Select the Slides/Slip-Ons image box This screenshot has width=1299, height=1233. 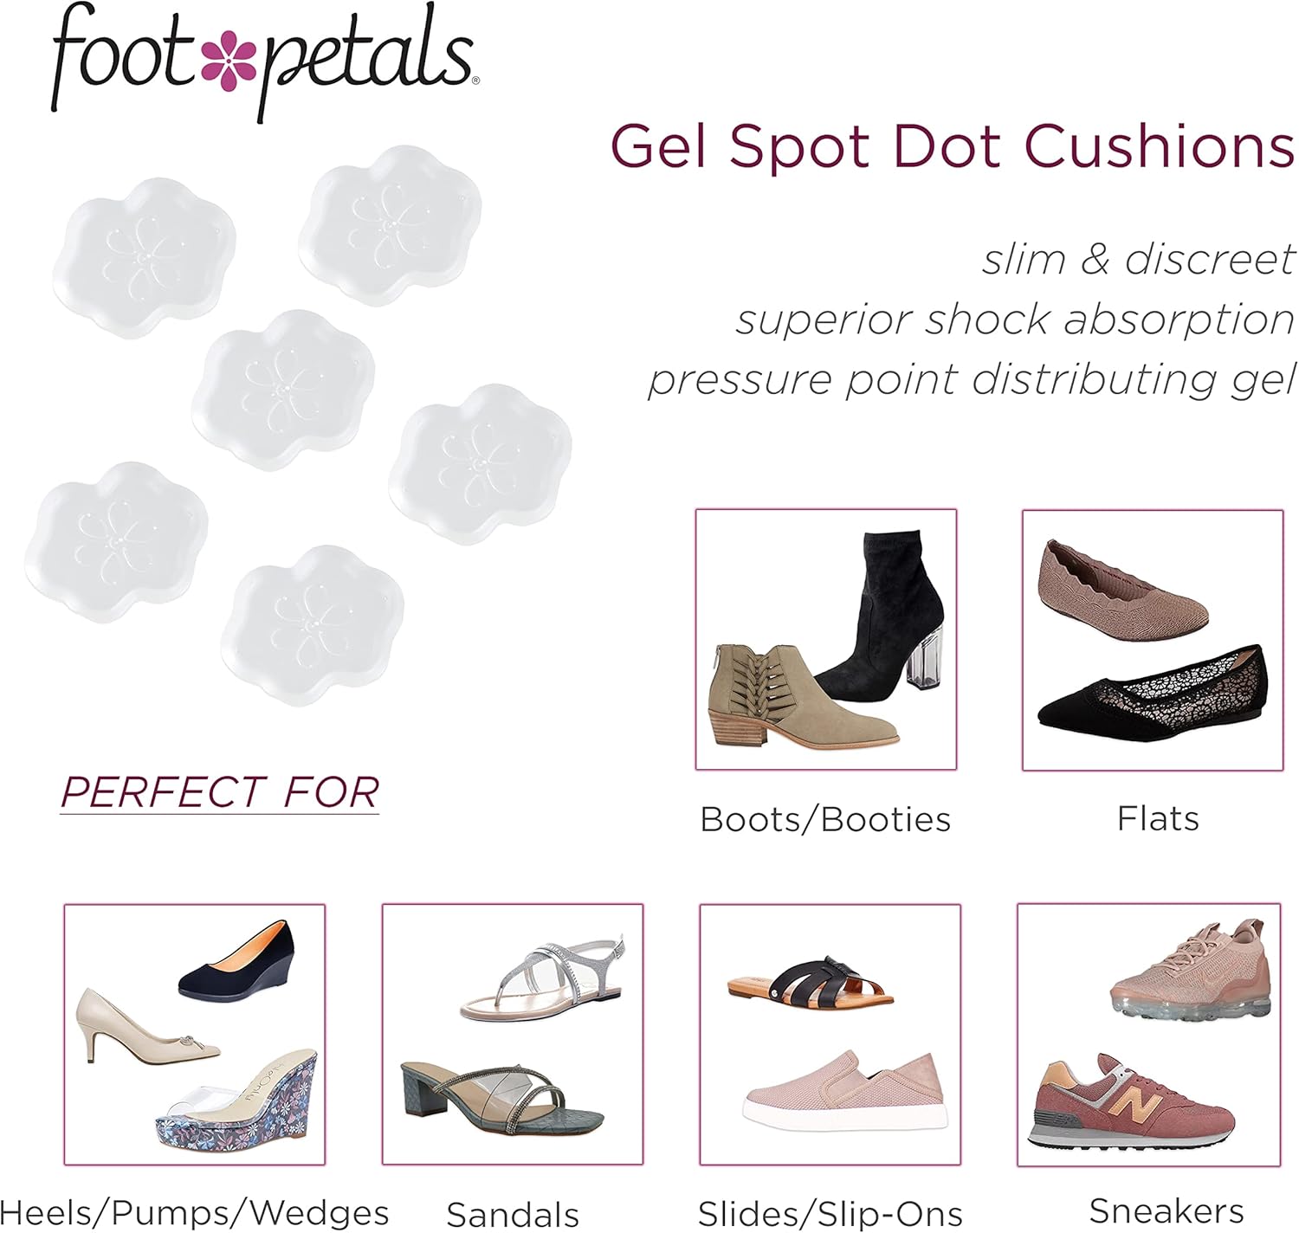point(830,1034)
